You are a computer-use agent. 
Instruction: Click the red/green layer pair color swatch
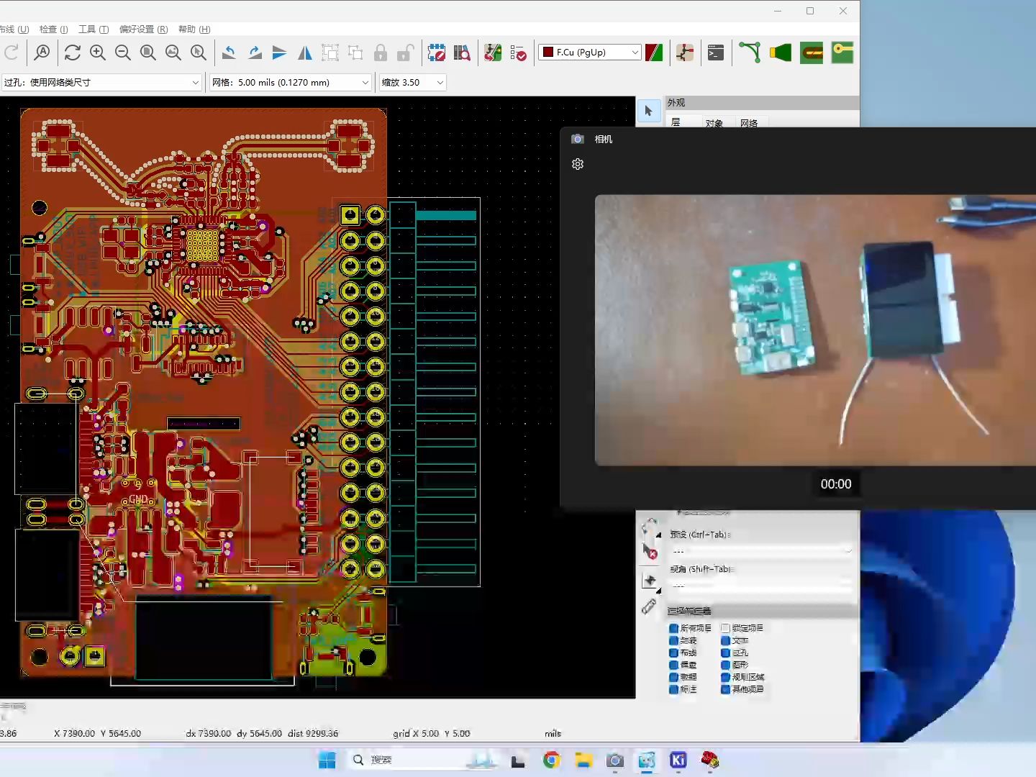[x=654, y=53]
